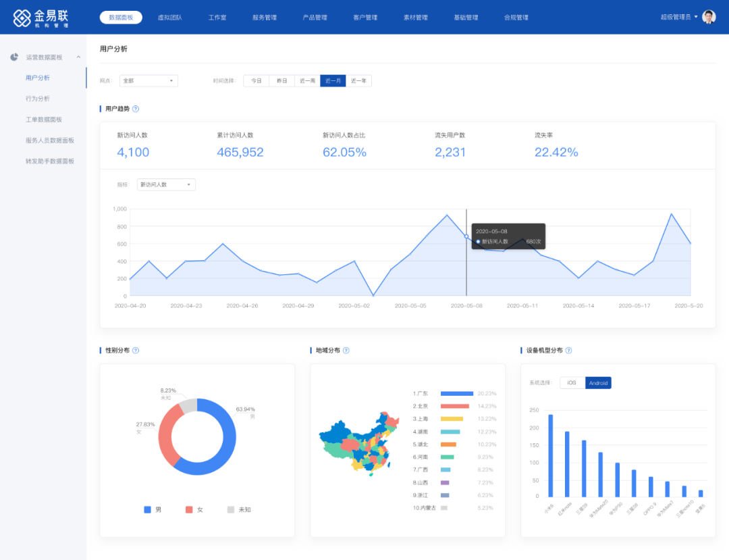
Task: Click the 运营数据面板 pie chart icon
Action: [x=14, y=57]
